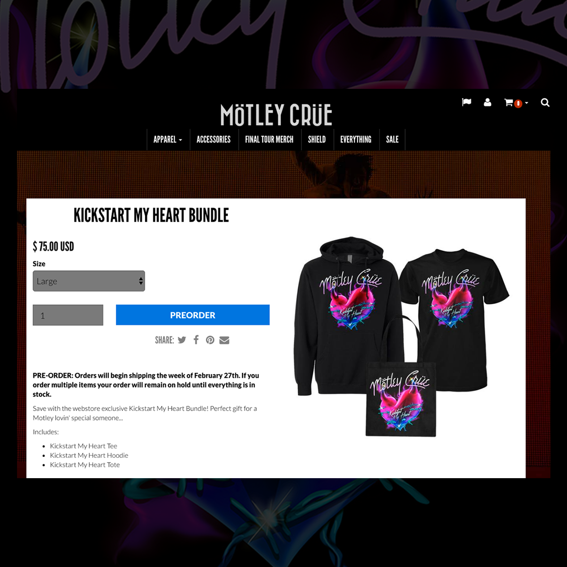Screen dimensions: 567x567
Task: Open the Shield menu item
Action: pos(317,139)
